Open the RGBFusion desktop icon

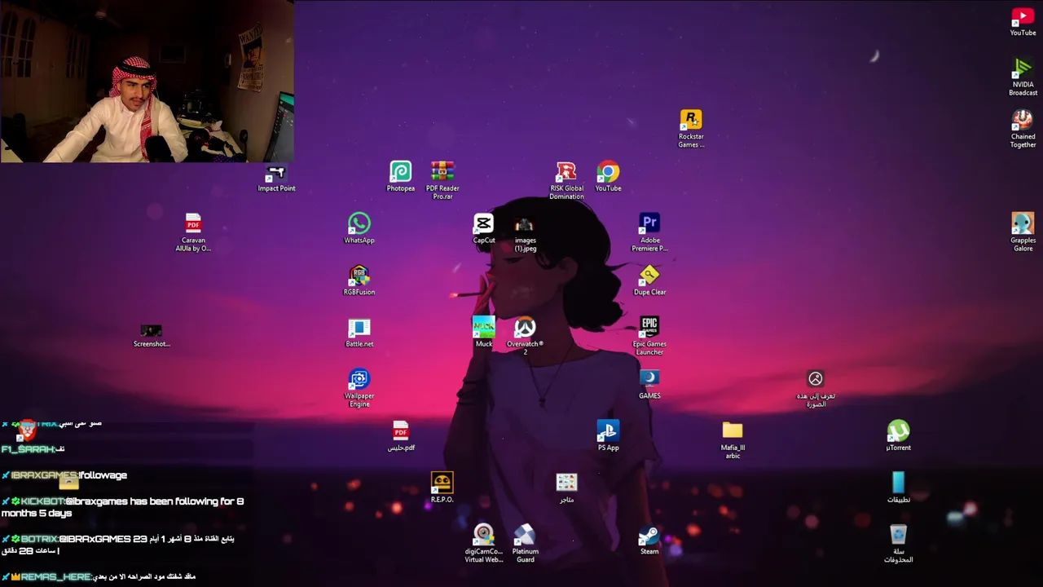tap(359, 280)
